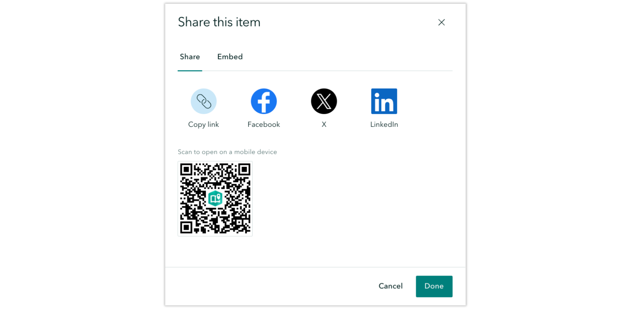Click the 'Share this item' heading

pyautogui.click(x=219, y=22)
